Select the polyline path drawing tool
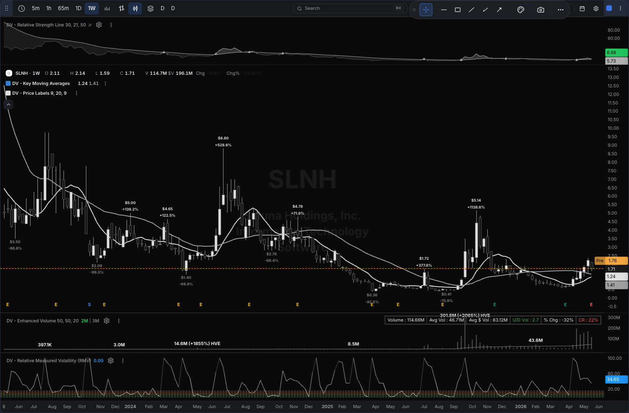 [485, 10]
